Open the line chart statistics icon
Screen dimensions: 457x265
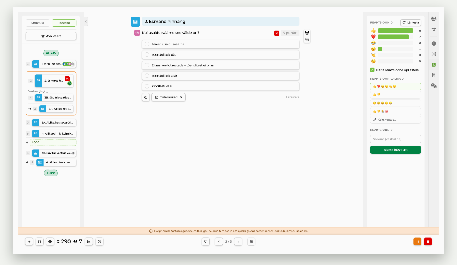click(89, 241)
